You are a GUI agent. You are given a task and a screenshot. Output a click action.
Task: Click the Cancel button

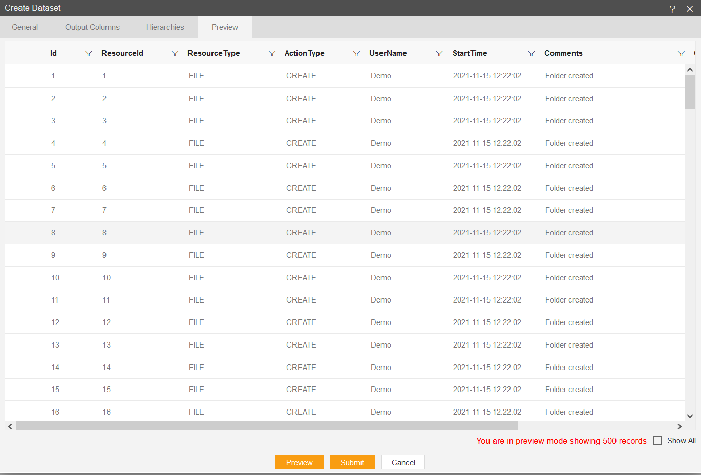click(403, 462)
